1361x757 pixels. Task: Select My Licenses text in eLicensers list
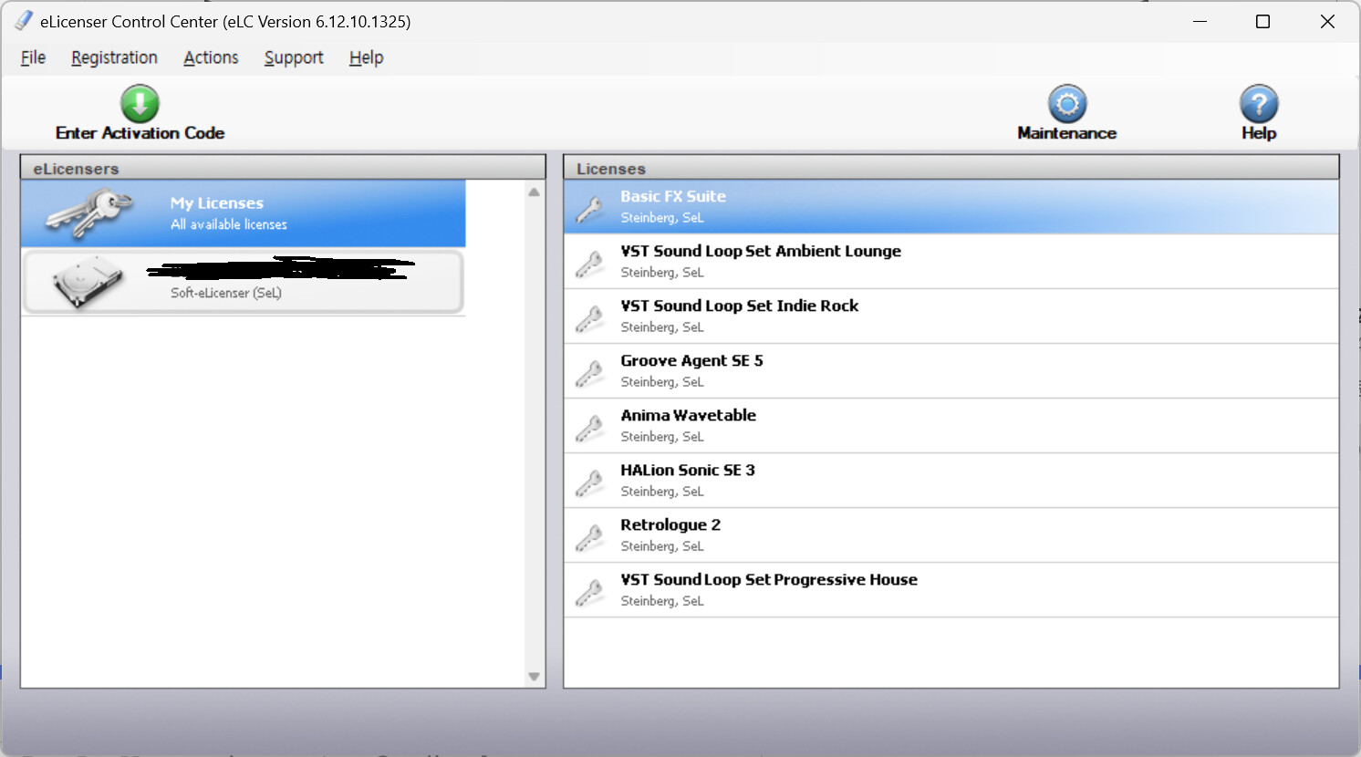[x=217, y=203]
